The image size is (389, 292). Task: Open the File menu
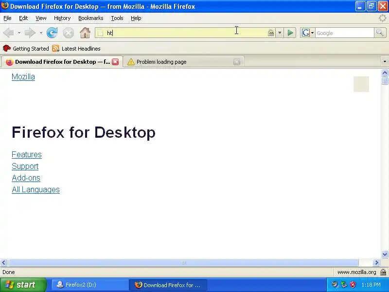[x=7, y=18]
